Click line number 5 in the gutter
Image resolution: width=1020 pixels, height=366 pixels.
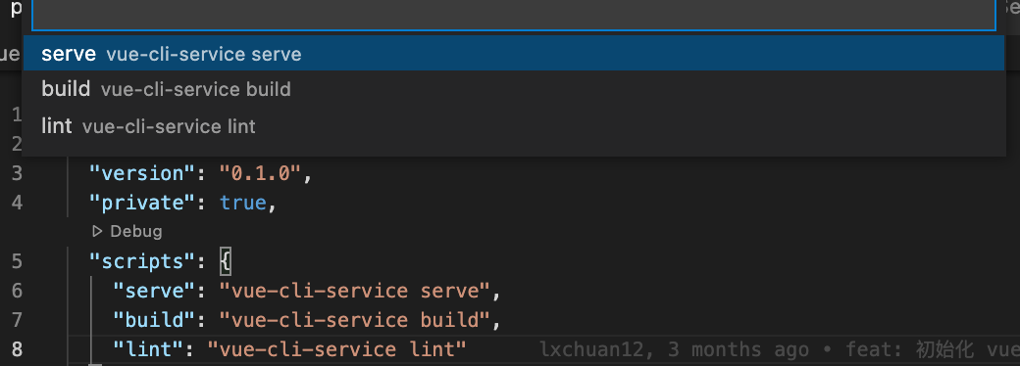click(17, 261)
